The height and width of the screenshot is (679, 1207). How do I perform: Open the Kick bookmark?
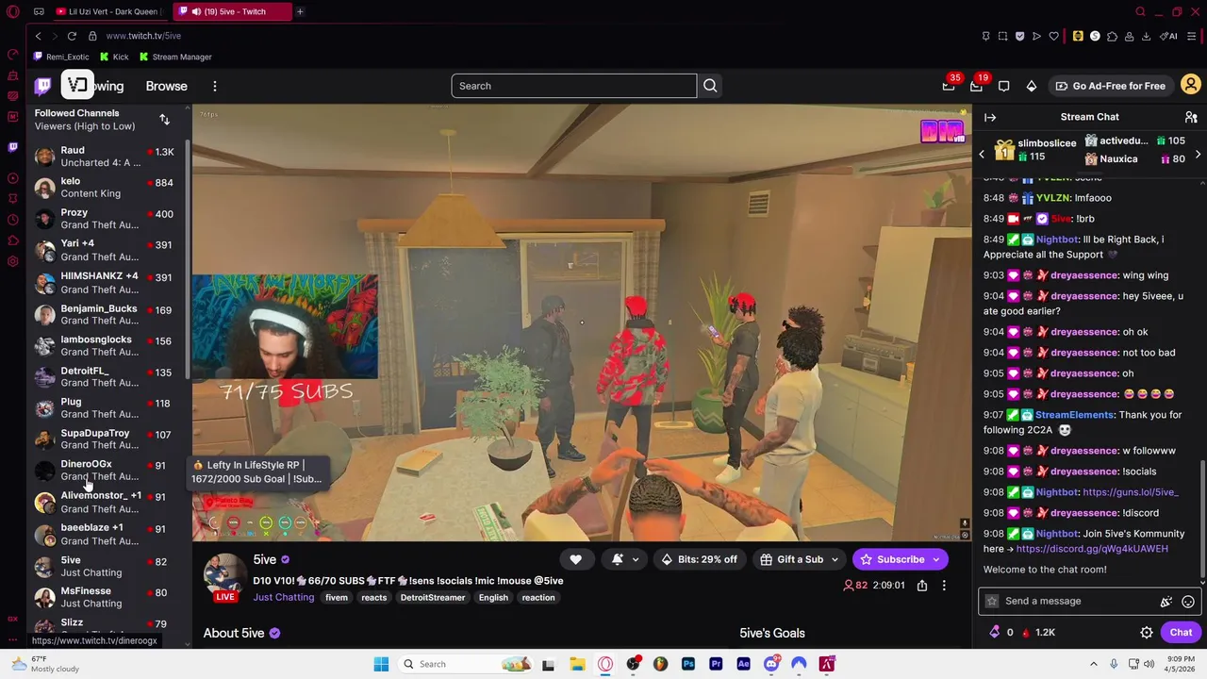click(x=114, y=57)
